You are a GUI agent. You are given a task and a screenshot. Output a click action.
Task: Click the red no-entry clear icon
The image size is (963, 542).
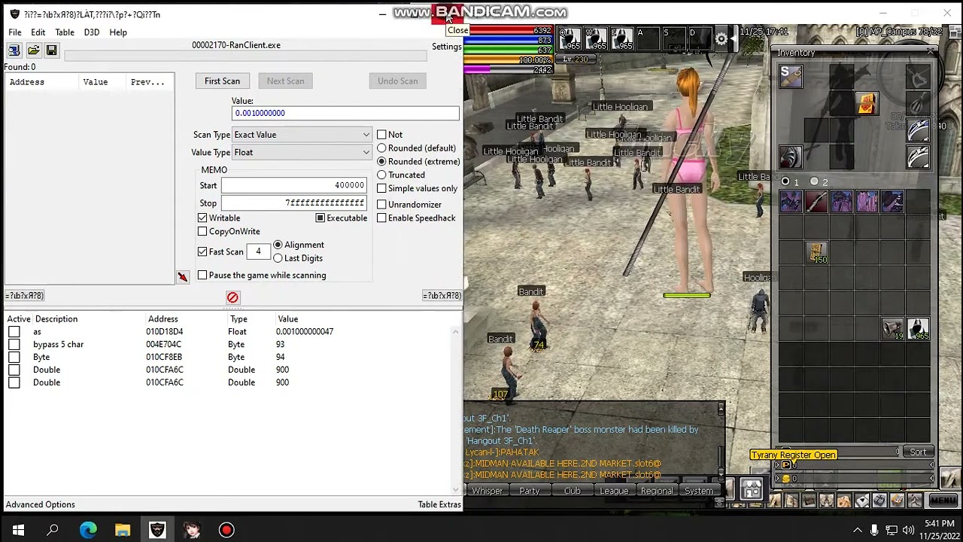[x=232, y=297]
